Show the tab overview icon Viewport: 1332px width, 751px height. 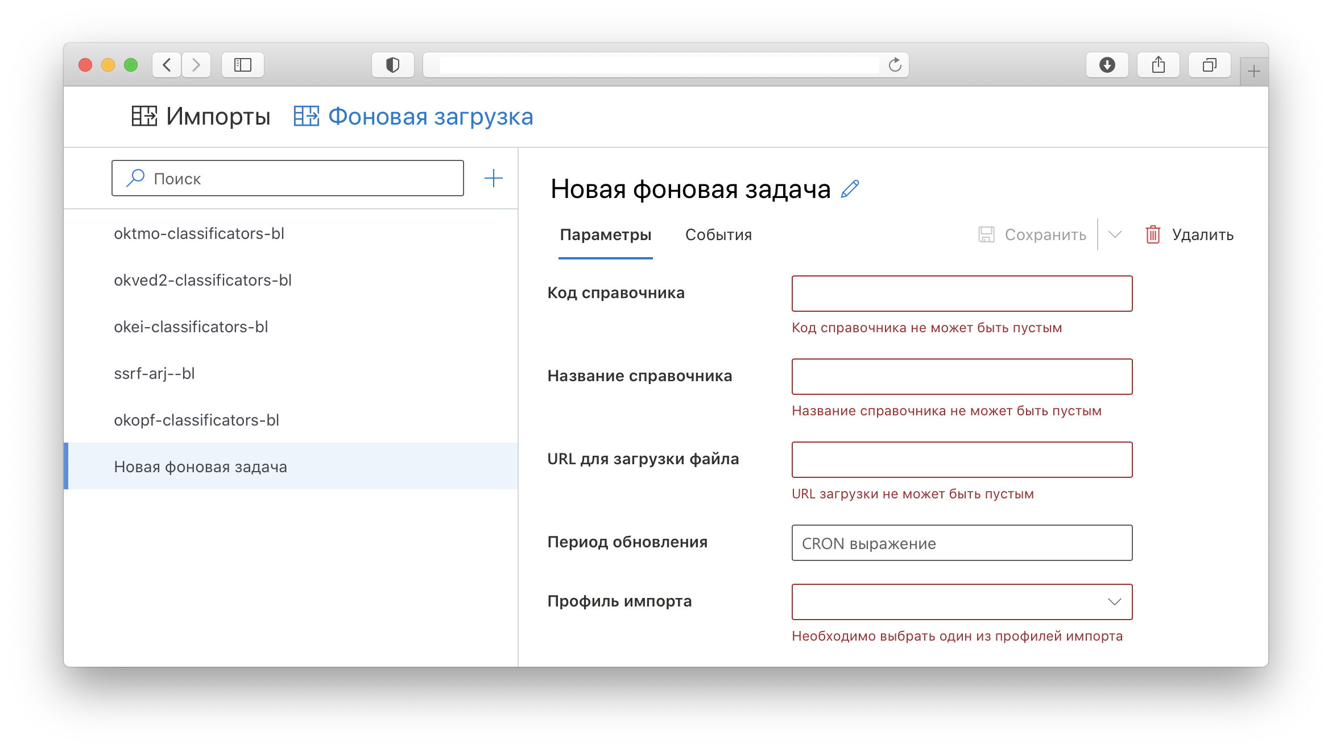tap(1209, 65)
